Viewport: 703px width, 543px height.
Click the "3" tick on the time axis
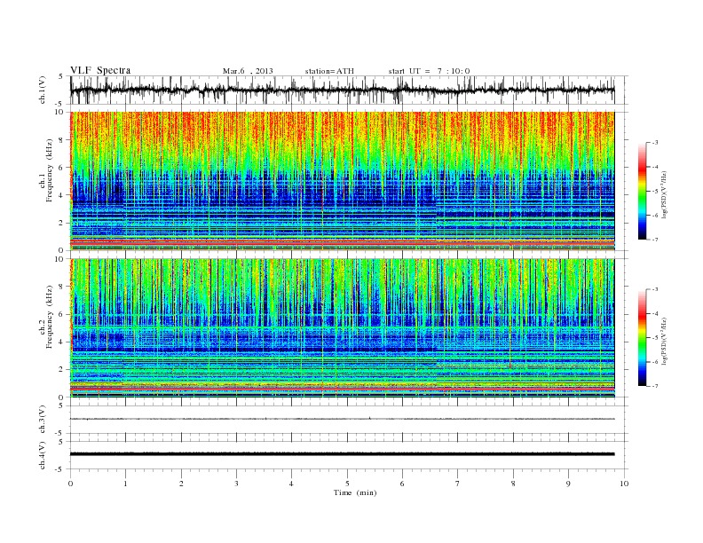pos(236,484)
